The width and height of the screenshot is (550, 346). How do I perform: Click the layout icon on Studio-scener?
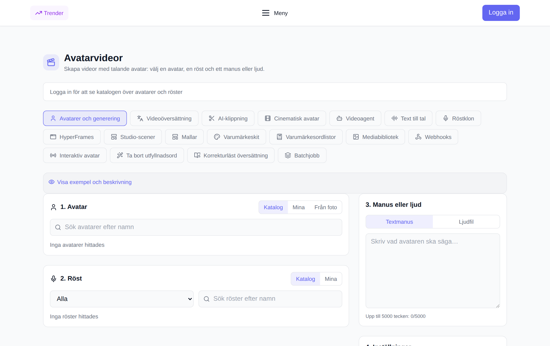114,137
